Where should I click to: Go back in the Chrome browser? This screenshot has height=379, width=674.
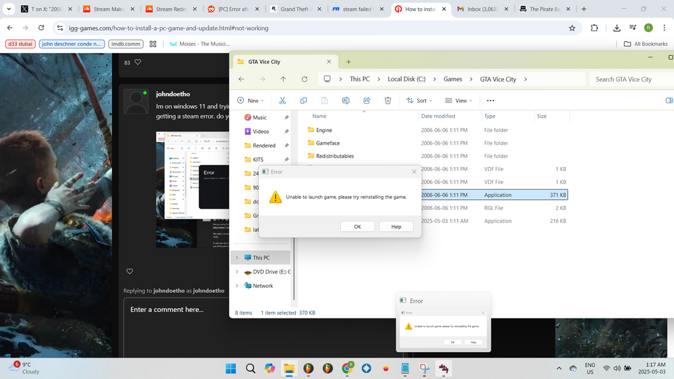pyautogui.click(x=10, y=28)
